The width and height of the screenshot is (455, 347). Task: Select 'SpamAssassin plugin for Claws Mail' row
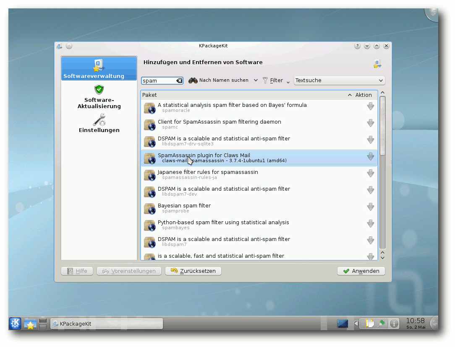(x=259, y=158)
